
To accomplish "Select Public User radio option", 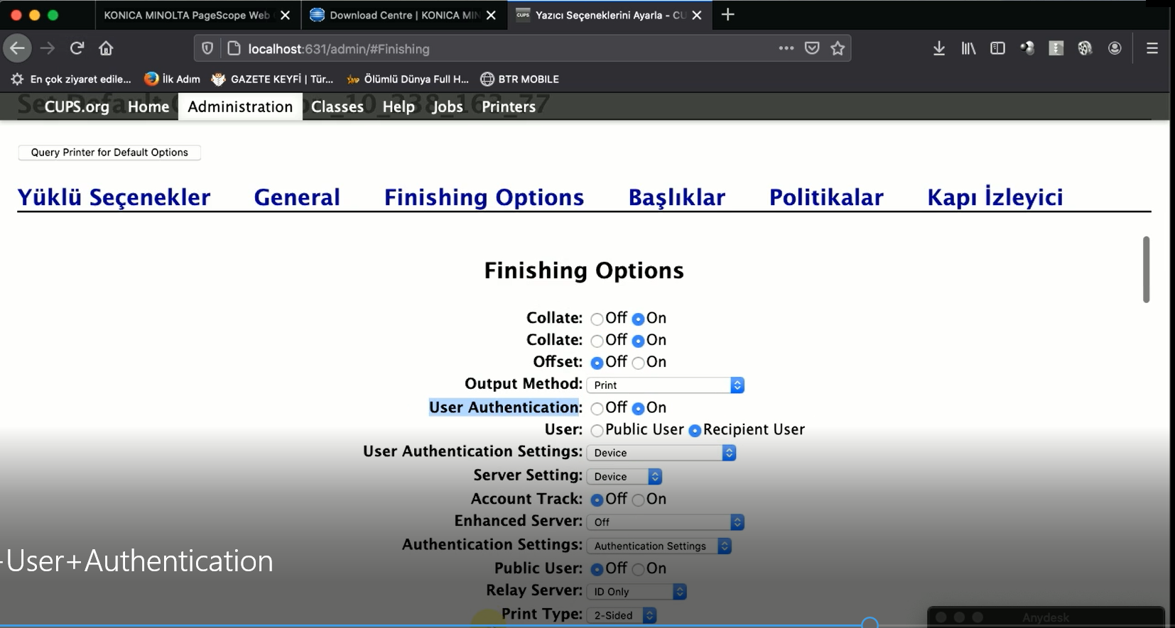I will pos(597,431).
